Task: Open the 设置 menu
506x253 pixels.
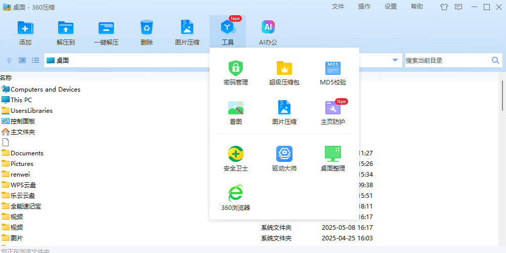Action: pyautogui.click(x=391, y=7)
